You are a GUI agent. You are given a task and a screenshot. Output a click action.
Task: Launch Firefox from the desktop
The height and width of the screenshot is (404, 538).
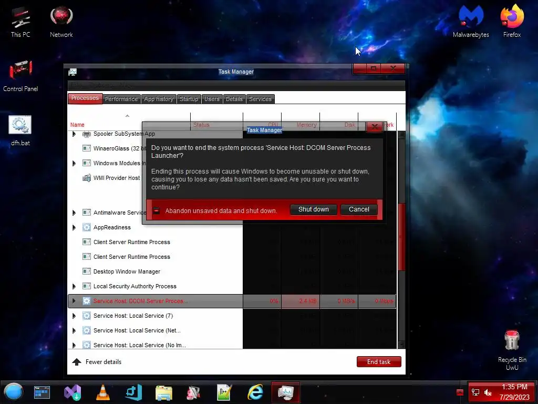(512, 21)
